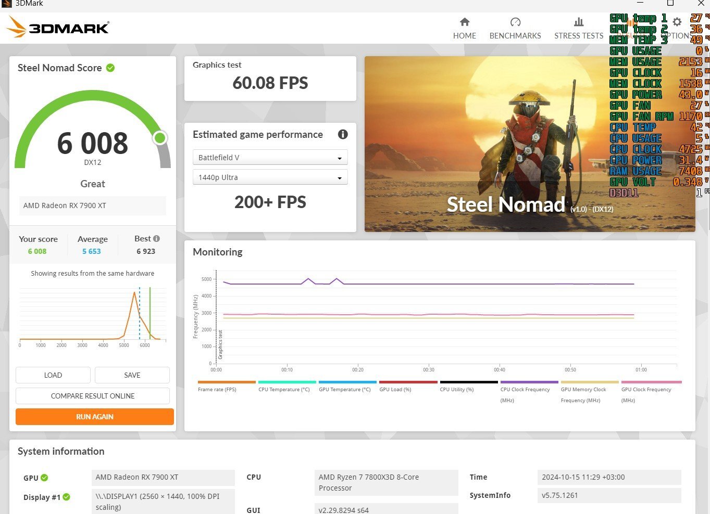This screenshot has width=710, height=514.
Task: Expand the Battlefield V game dropdown
Action: pos(270,158)
